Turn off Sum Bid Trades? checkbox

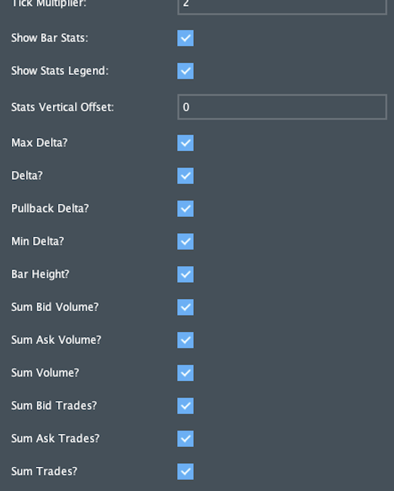tap(186, 406)
